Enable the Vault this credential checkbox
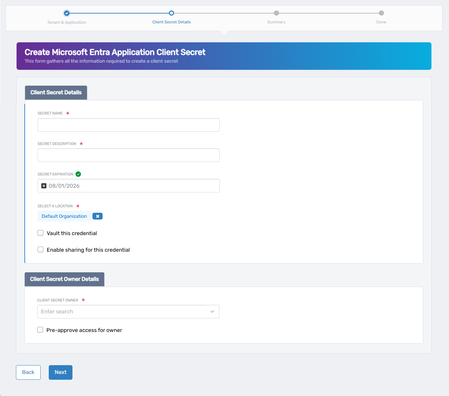Viewport: 449px width, 396px height. click(x=40, y=233)
